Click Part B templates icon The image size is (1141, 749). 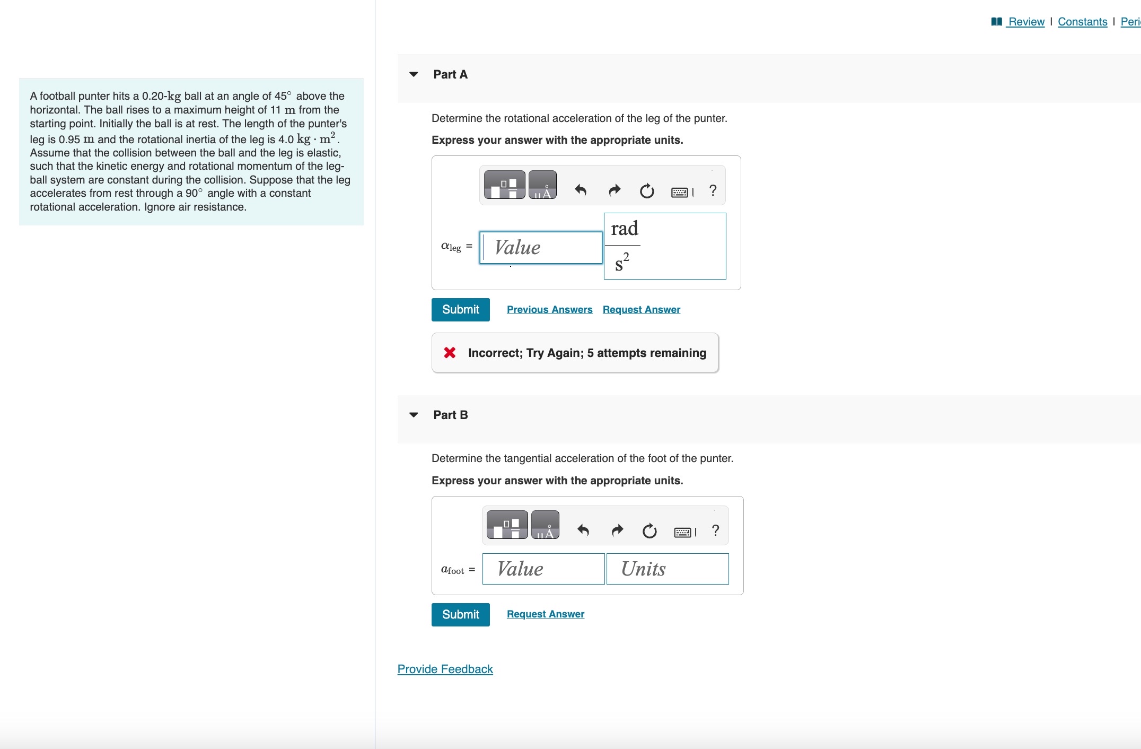click(x=507, y=525)
